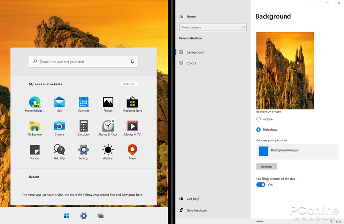This screenshot has width=344, height=224.
Task: Open Alarms & Clock
Action: [x=108, y=126]
